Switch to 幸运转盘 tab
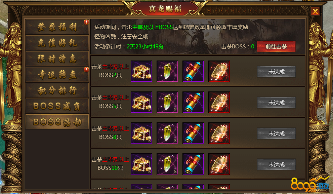This screenshot has width=333, height=194. pyautogui.click(x=57, y=75)
